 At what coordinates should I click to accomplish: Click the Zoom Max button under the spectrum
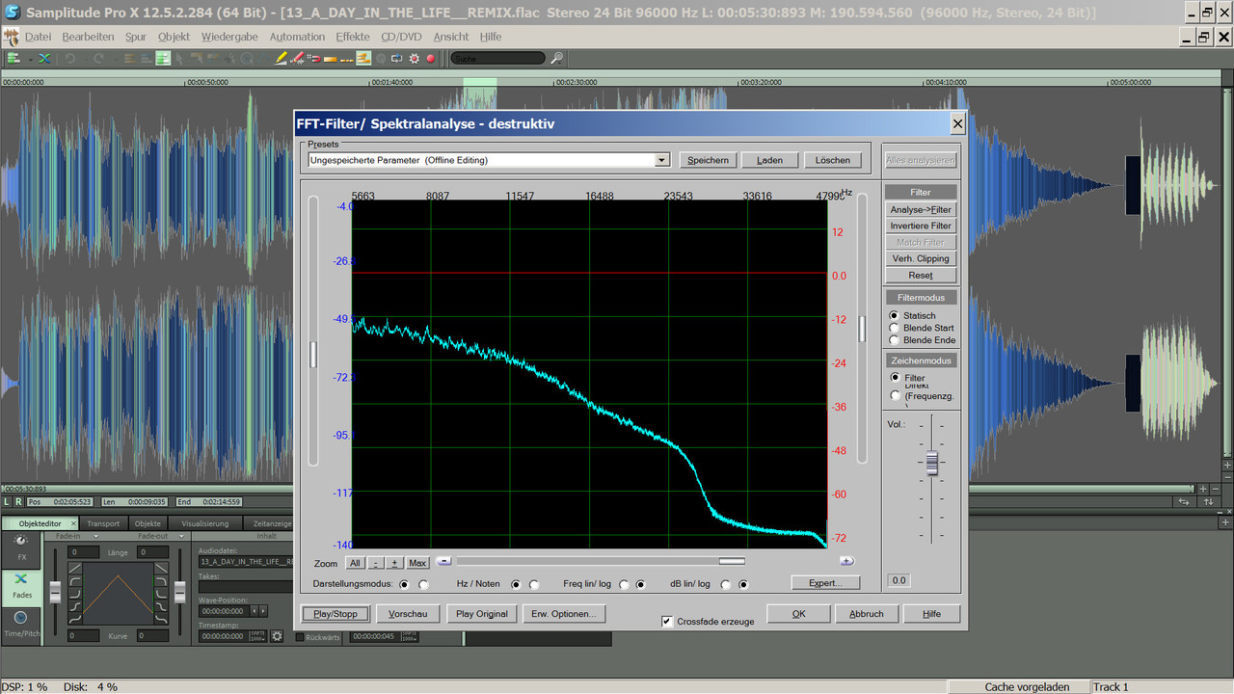point(417,563)
